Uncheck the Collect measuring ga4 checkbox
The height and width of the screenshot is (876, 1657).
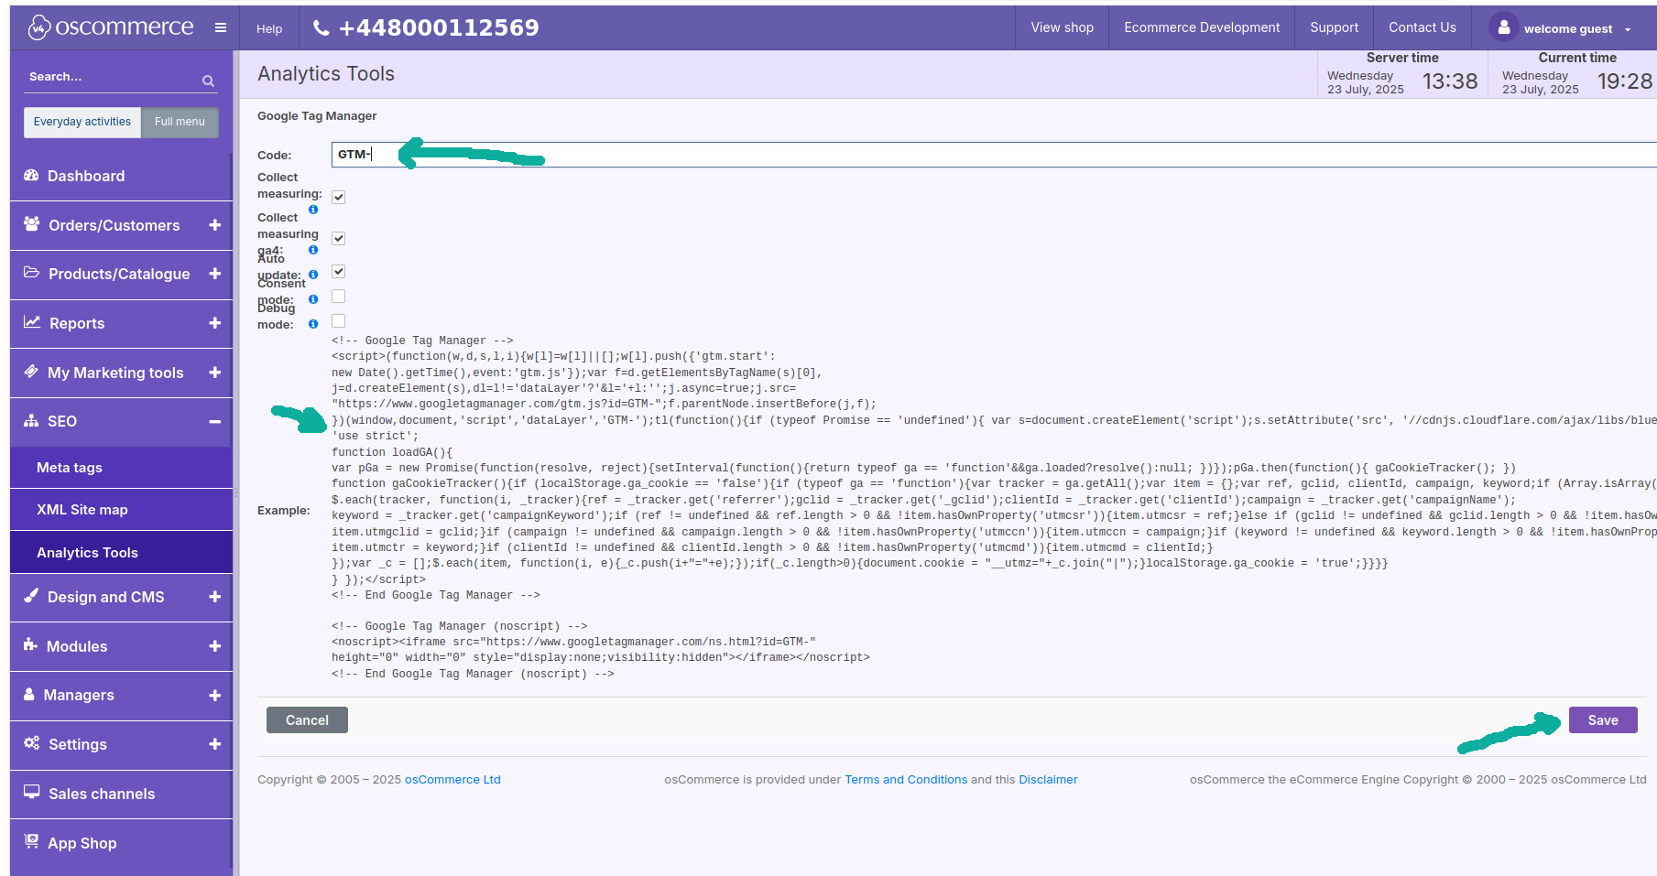[339, 239]
